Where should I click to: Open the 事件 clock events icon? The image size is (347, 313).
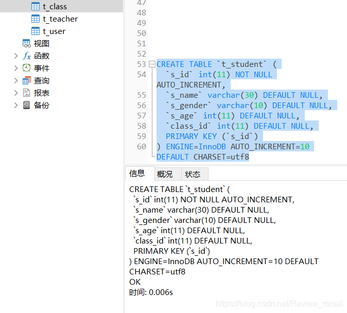27,68
